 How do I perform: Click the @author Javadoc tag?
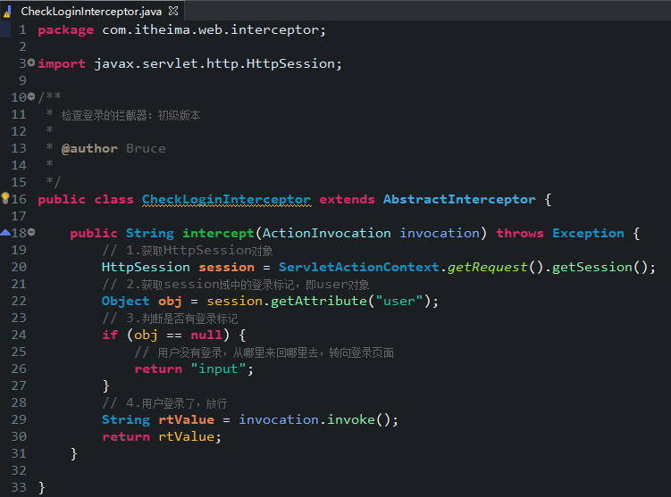click(x=89, y=149)
